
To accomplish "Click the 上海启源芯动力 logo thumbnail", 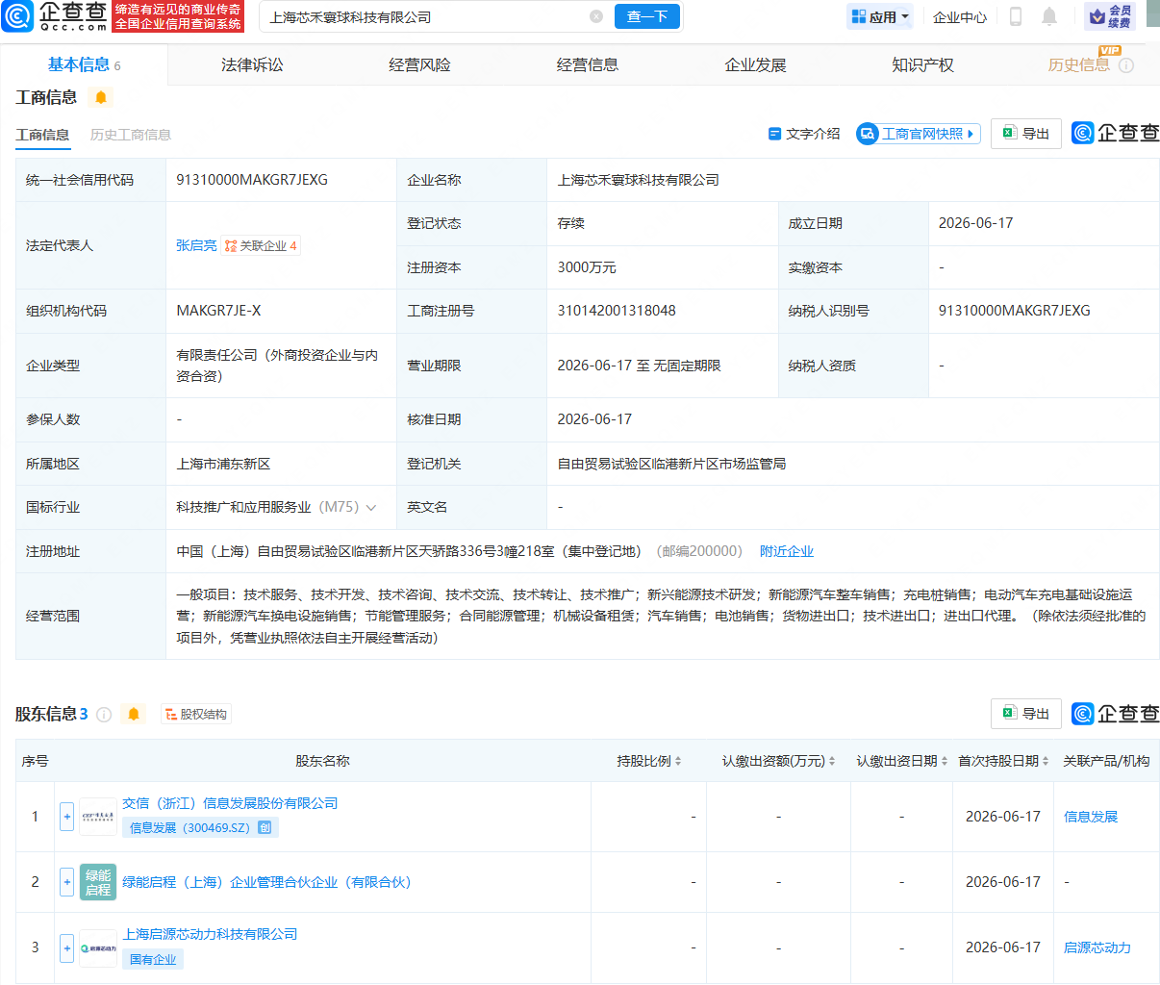I will tap(98, 947).
